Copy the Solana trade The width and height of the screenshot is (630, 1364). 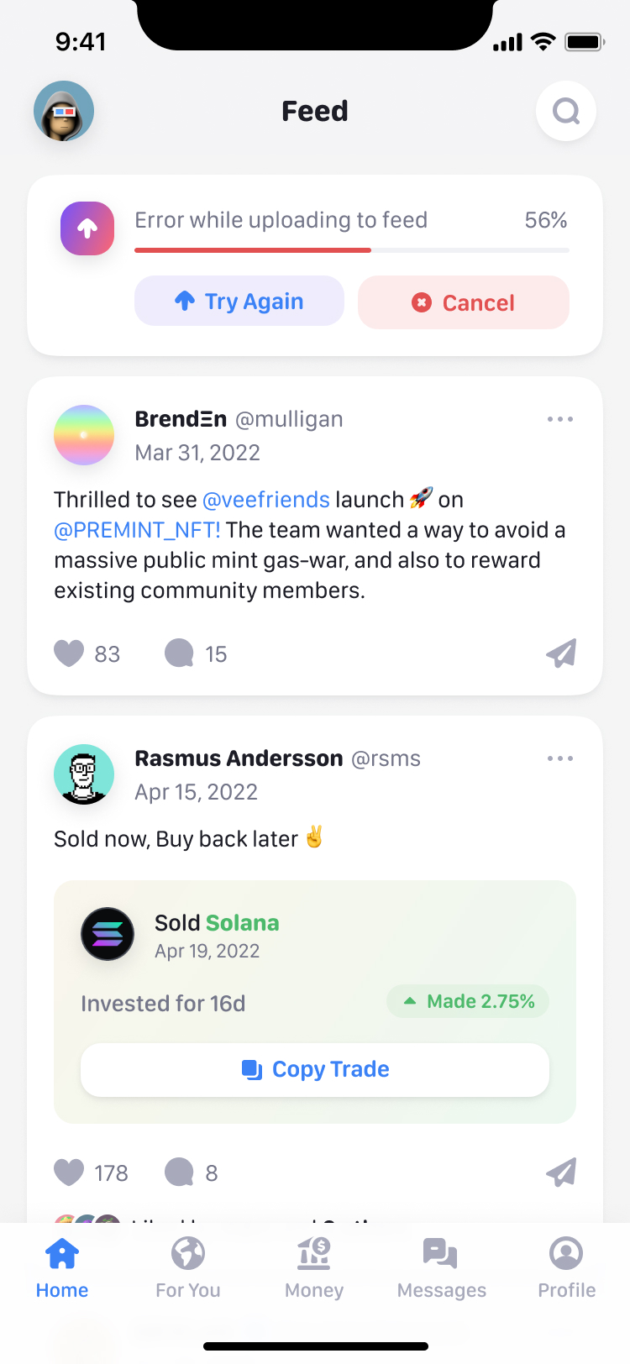pos(315,1069)
